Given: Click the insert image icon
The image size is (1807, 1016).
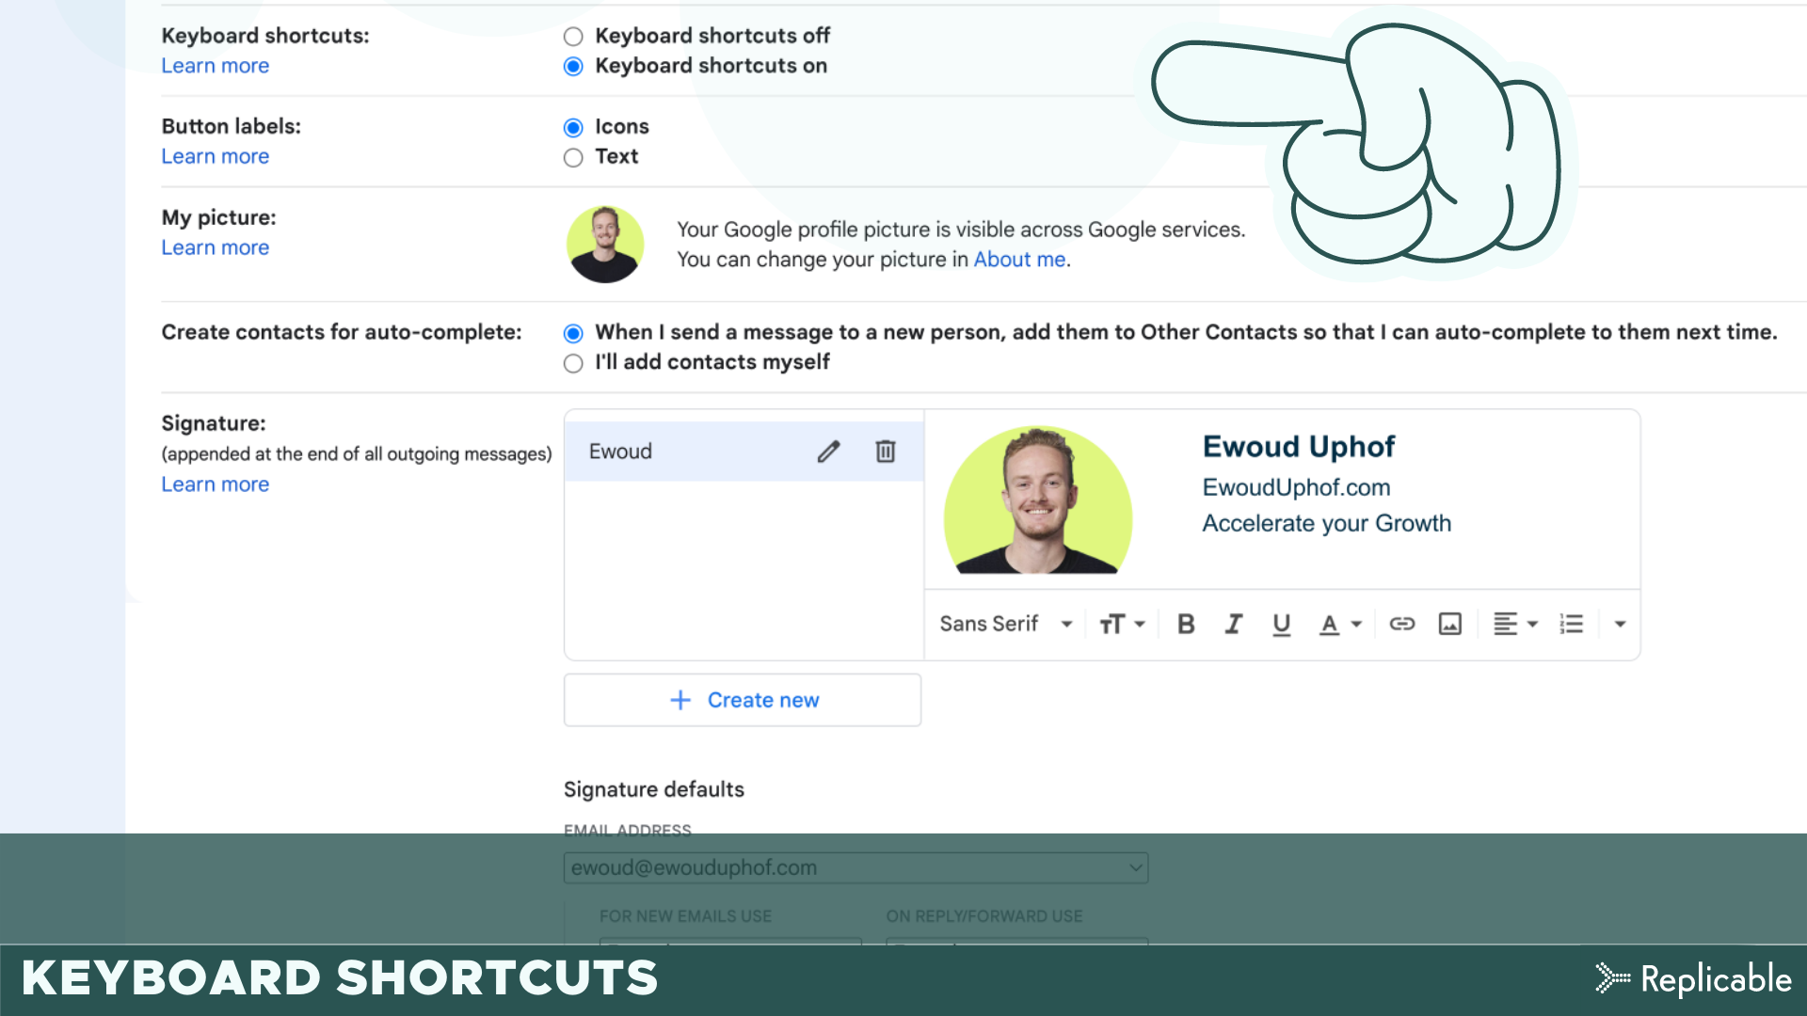Looking at the screenshot, I should [1449, 624].
